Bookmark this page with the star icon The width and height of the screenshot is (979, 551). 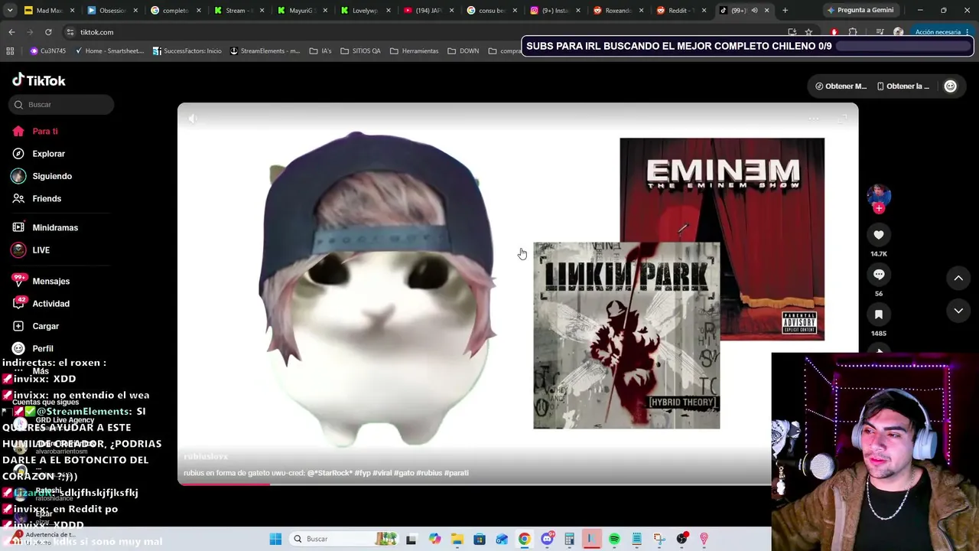(x=808, y=32)
